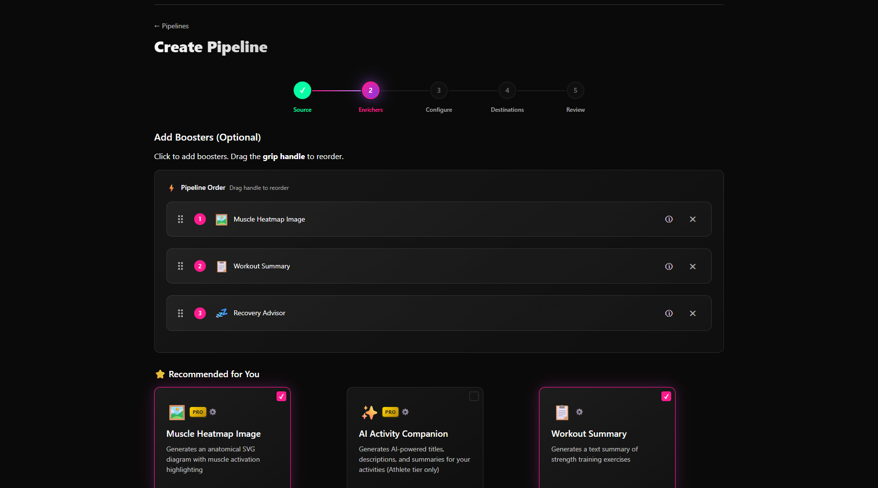The image size is (878, 488).
Task: Go back via the Pipelines link
Action: (171, 25)
